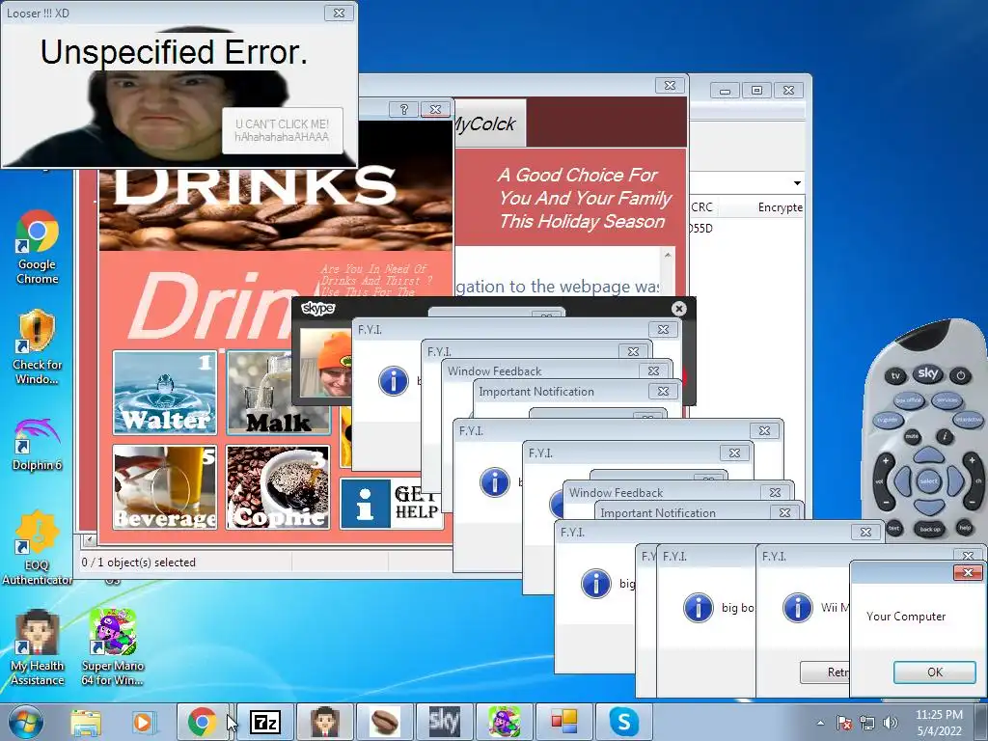Click the interactive button on the sky remote
This screenshot has height=741, width=988.
[968, 420]
